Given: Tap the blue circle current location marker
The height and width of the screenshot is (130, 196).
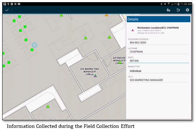Looking at the screenshot, I should (x=35, y=45).
